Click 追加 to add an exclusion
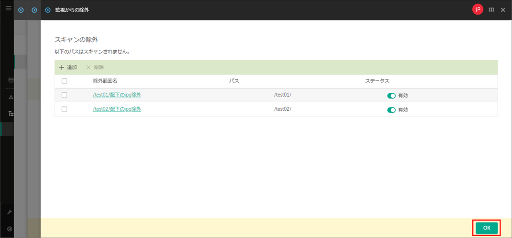 (68, 67)
